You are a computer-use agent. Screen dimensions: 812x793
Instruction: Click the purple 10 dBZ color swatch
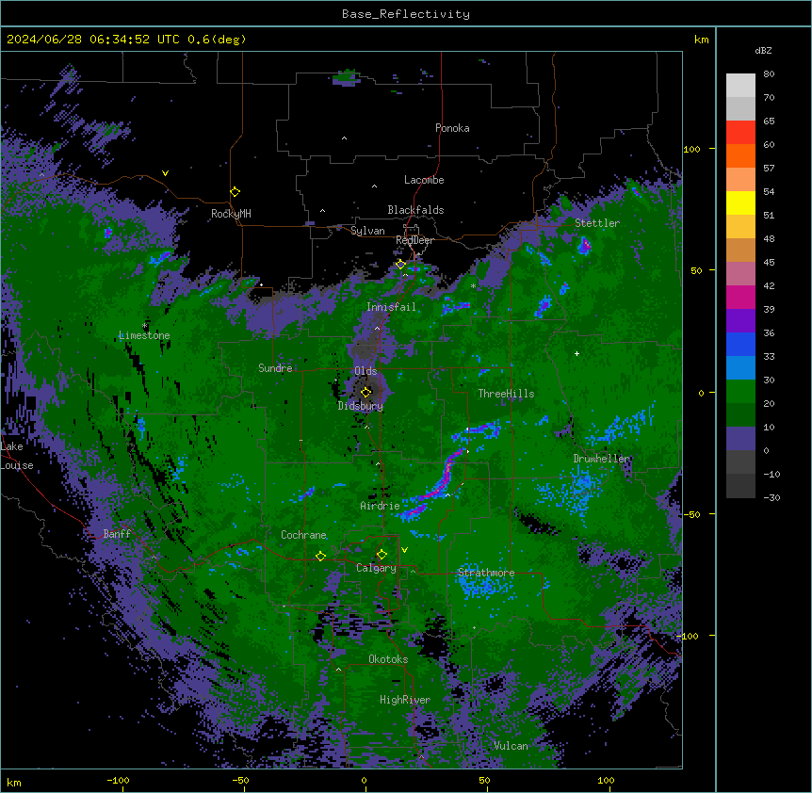740,439
